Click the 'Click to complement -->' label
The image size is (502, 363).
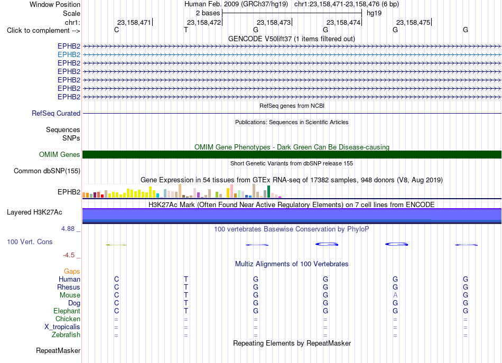click(x=43, y=31)
